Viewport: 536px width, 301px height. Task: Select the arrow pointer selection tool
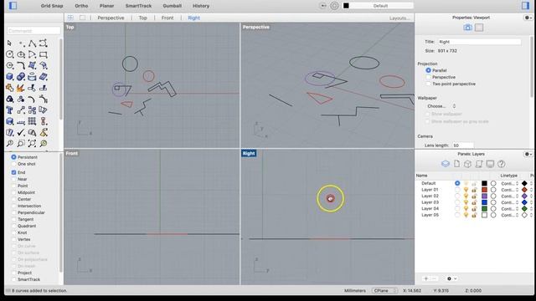[9, 43]
